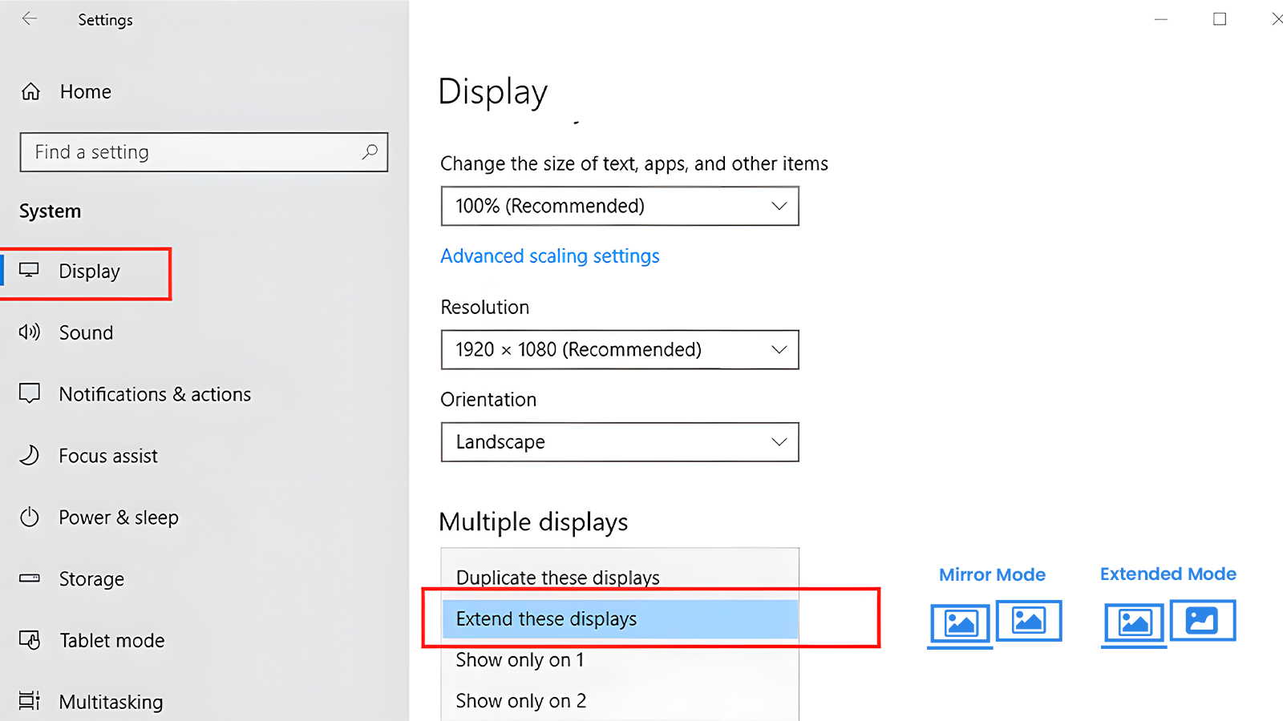
Task: Open Sound settings via speaker icon
Action: click(29, 332)
